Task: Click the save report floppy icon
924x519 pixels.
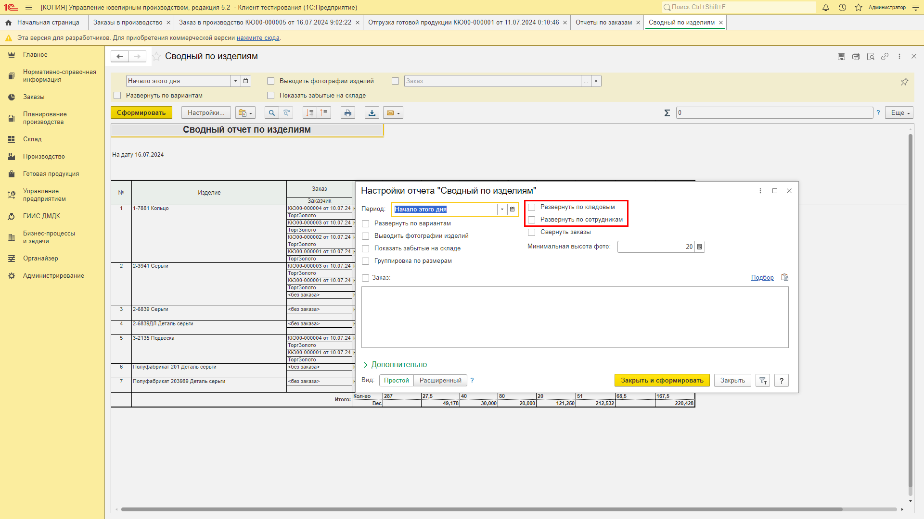Action: coord(841,56)
